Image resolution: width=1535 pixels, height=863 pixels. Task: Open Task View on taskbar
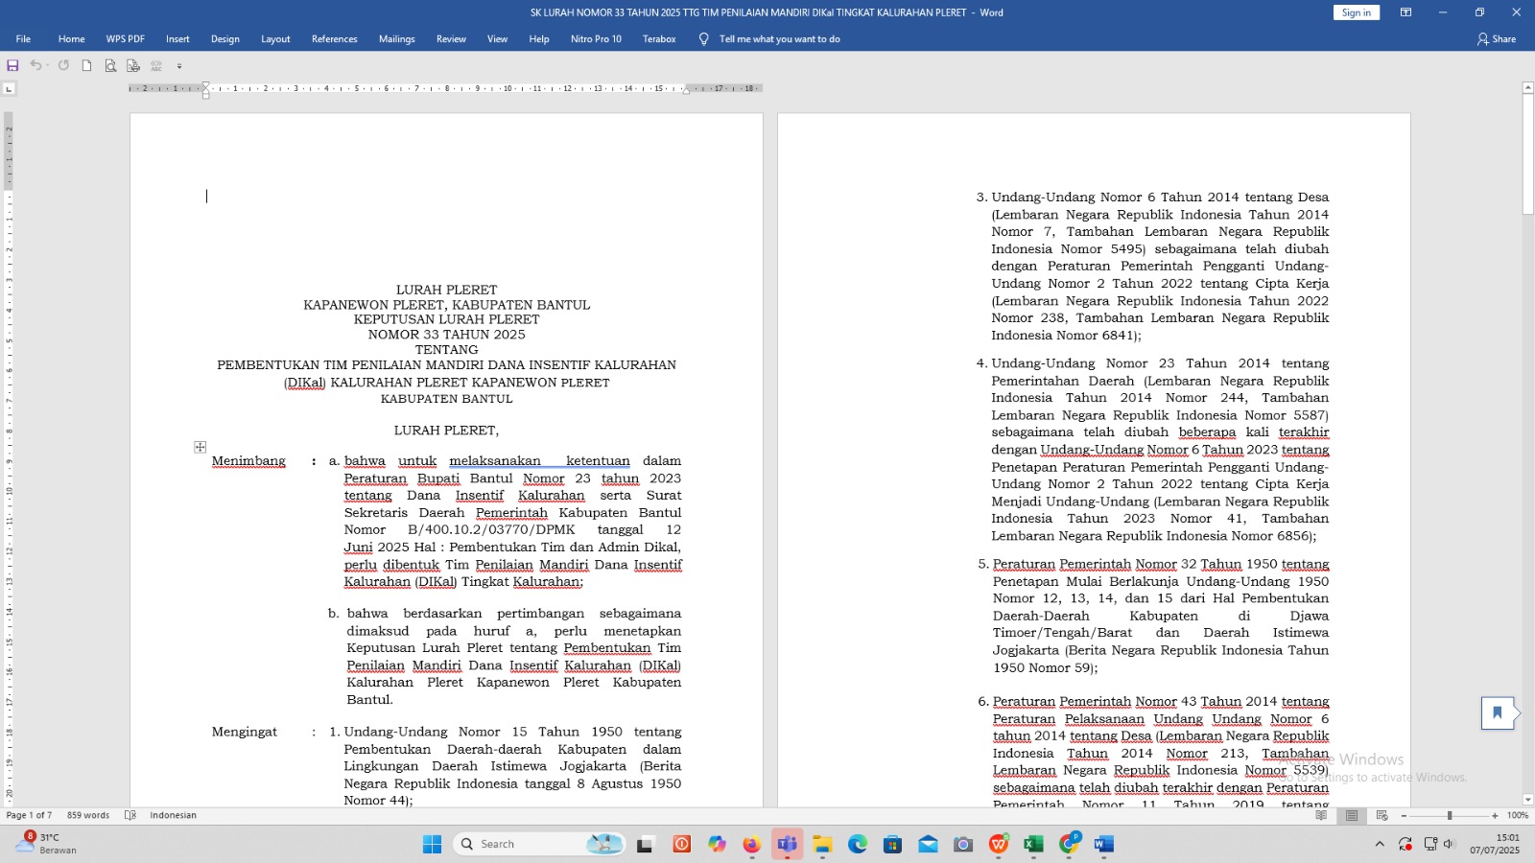646,844
